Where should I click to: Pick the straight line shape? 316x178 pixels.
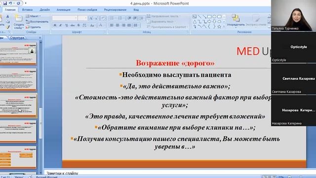(199, 16)
